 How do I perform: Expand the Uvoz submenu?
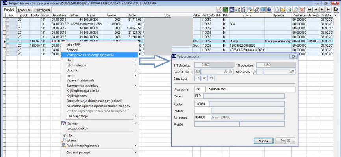(x=99, y=60)
